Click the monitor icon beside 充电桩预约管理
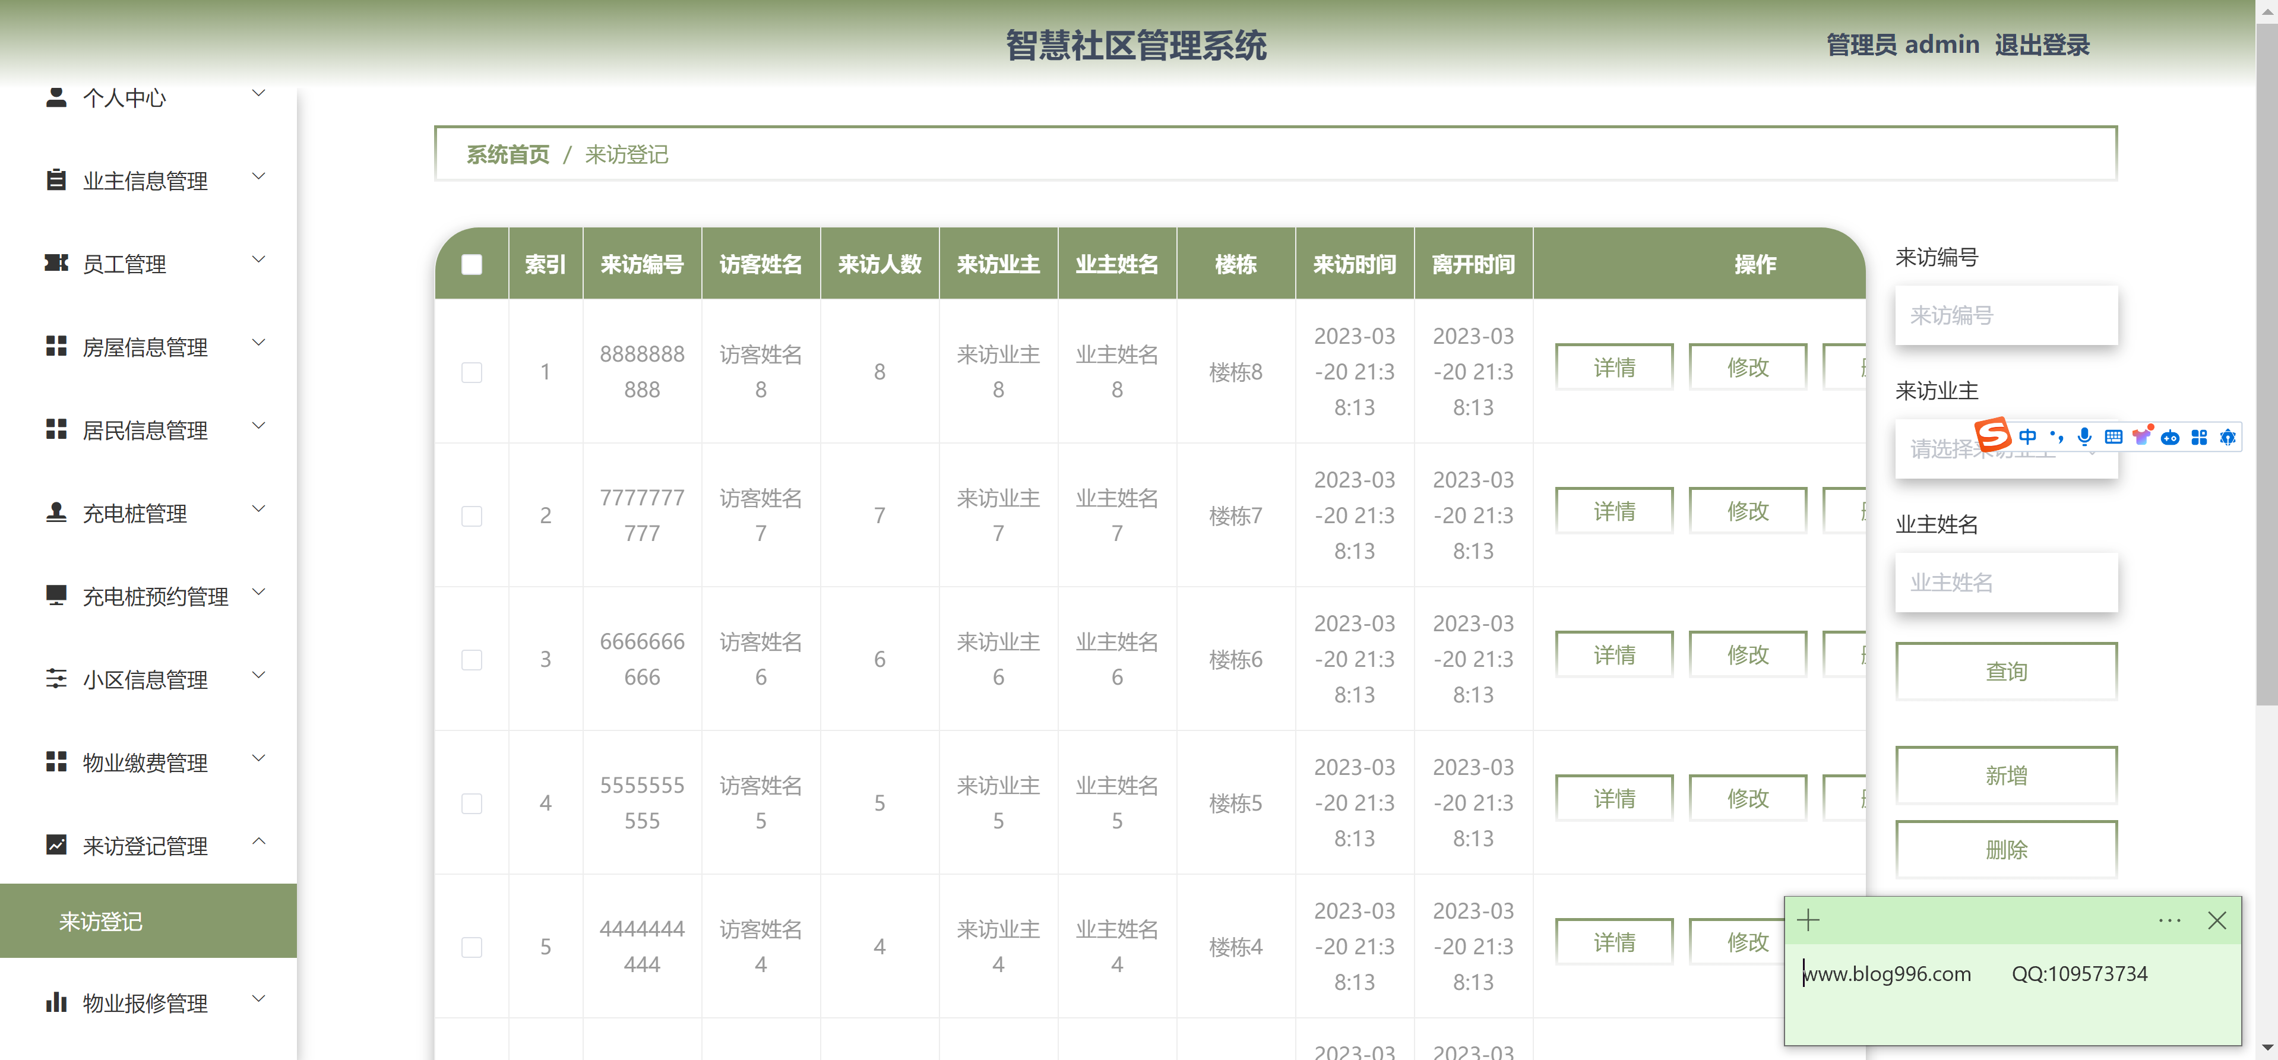 (x=56, y=595)
